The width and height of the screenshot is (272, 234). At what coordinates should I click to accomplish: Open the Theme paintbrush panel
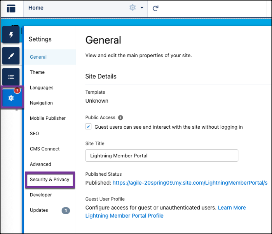pyautogui.click(x=11, y=56)
